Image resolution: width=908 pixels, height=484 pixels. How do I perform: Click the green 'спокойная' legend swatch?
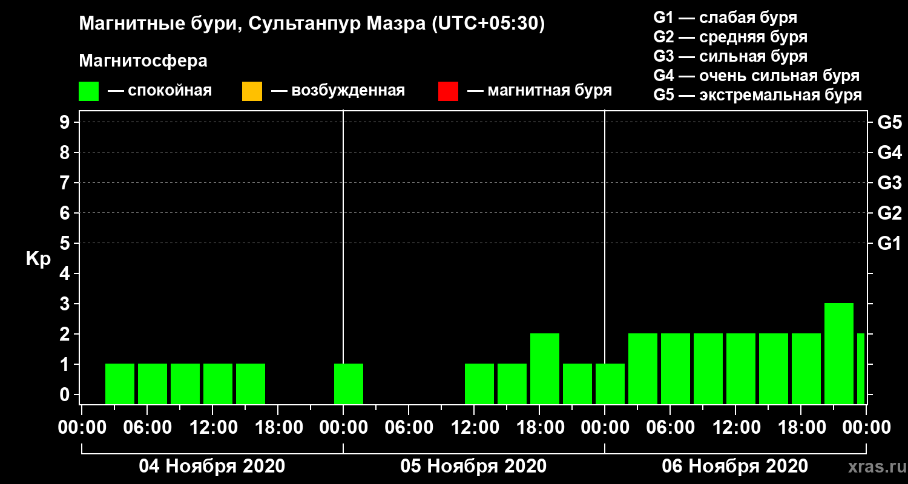tap(89, 91)
